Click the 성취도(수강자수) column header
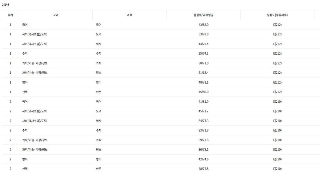 (x=277, y=15)
